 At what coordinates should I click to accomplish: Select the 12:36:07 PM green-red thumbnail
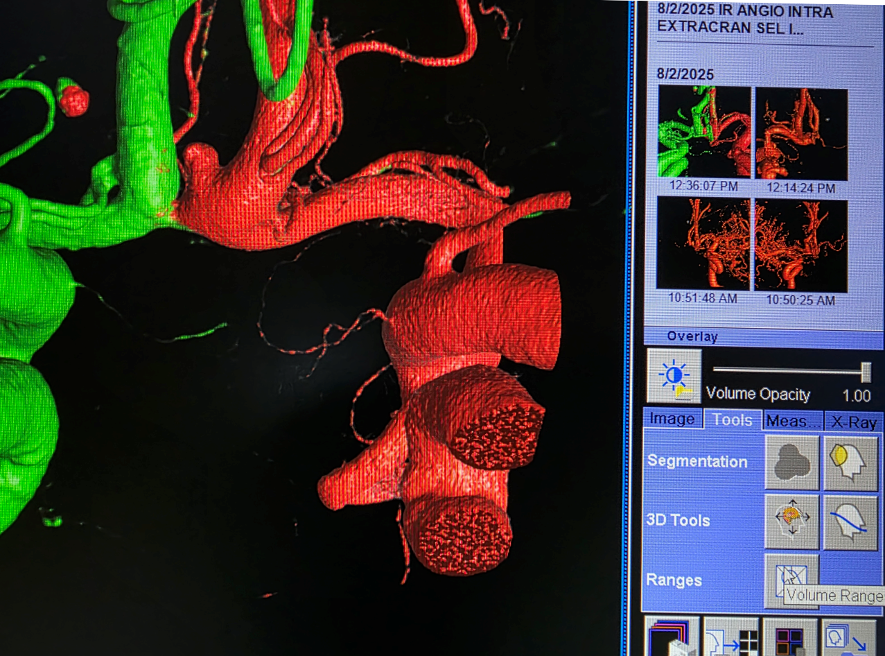[703, 132]
